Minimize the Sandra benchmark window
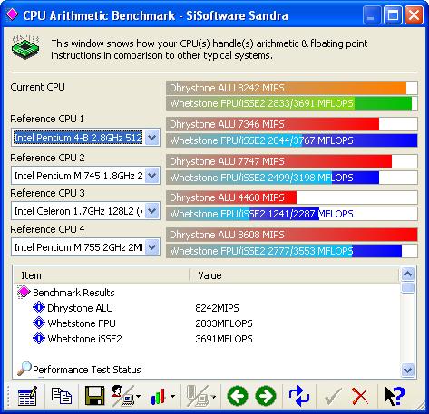The height and width of the screenshot is (414, 429). [372, 14]
